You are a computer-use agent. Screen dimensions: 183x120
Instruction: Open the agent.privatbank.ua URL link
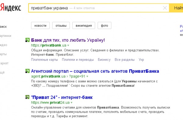48,76
